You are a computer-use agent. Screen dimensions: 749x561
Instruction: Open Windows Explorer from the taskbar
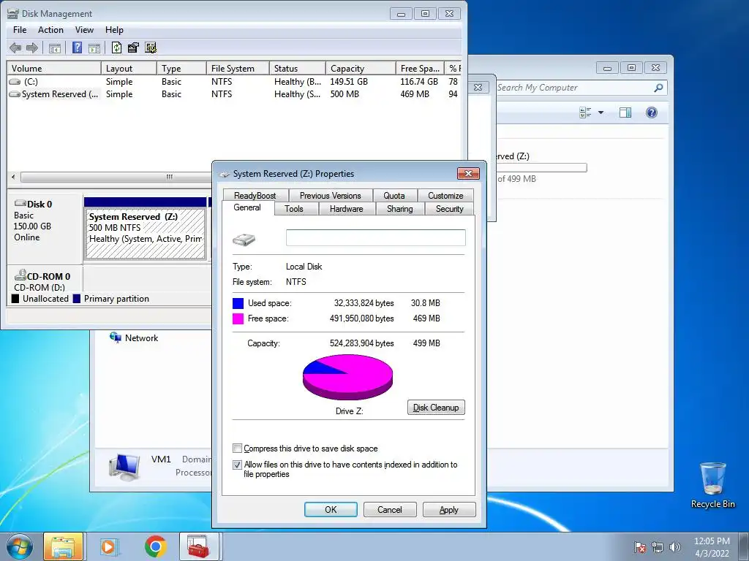64,546
